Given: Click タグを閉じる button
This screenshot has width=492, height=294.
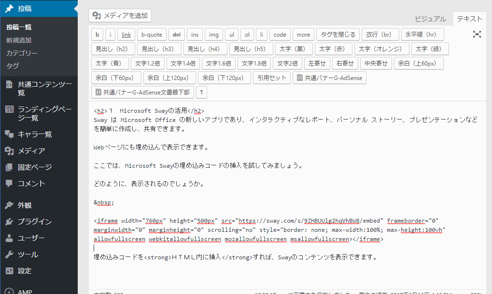Looking at the screenshot, I should pyautogui.click(x=338, y=34).
